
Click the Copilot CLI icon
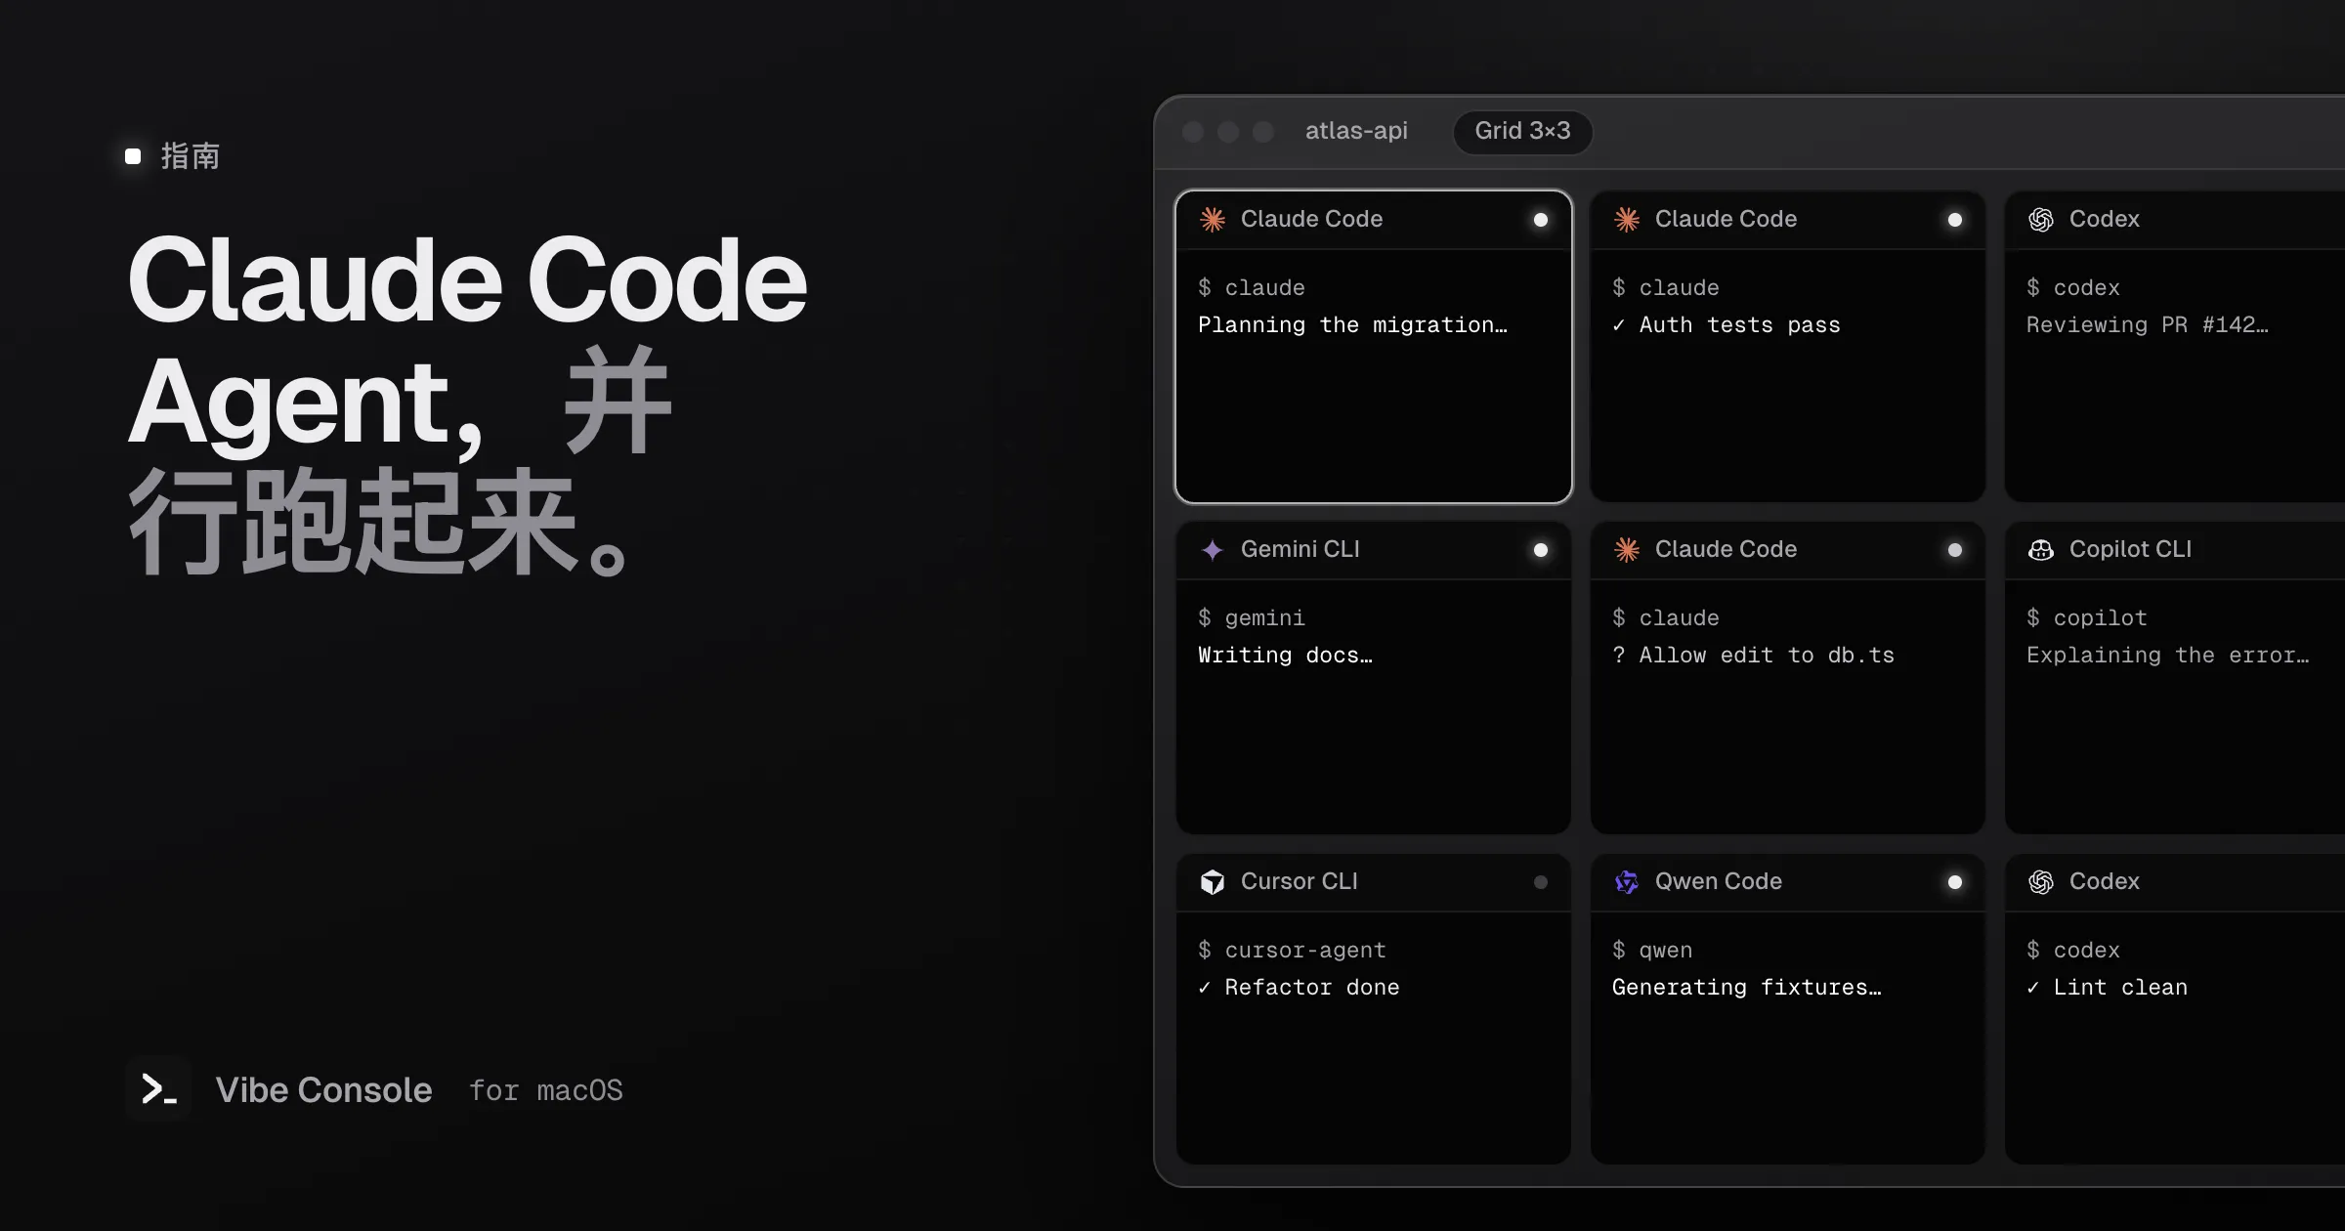(2041, 550)
